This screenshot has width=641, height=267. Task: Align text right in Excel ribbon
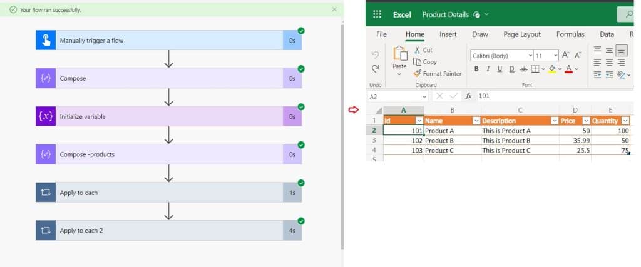(622, 63)
